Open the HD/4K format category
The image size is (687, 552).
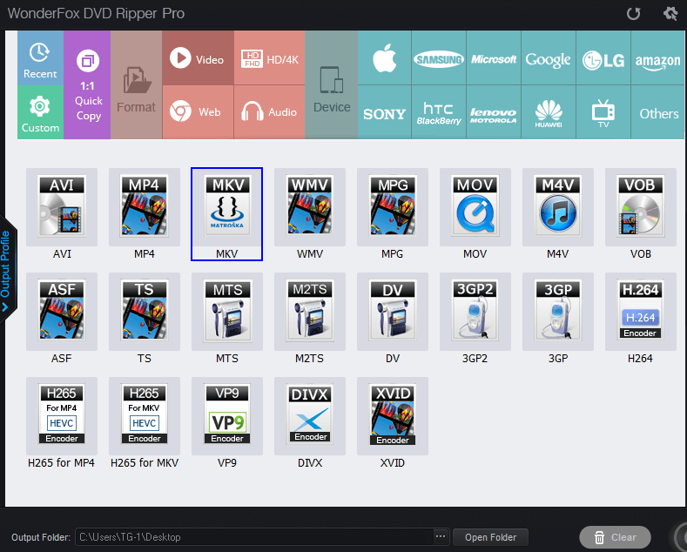point(269,57)
